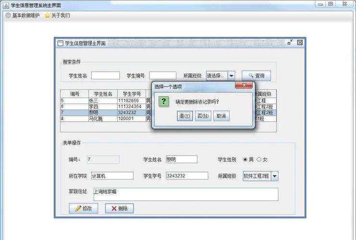Viewport: 356px width, 240px height.
Task: Click the green question mark icon
Action: [x=163, y=101]
